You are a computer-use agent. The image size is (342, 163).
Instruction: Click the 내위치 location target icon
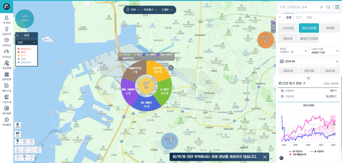point(18,125)
